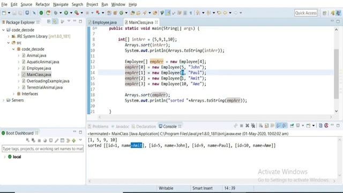Switch to the Problems tab
Viewport: 343px width, 193px height.
pos(98,127)
